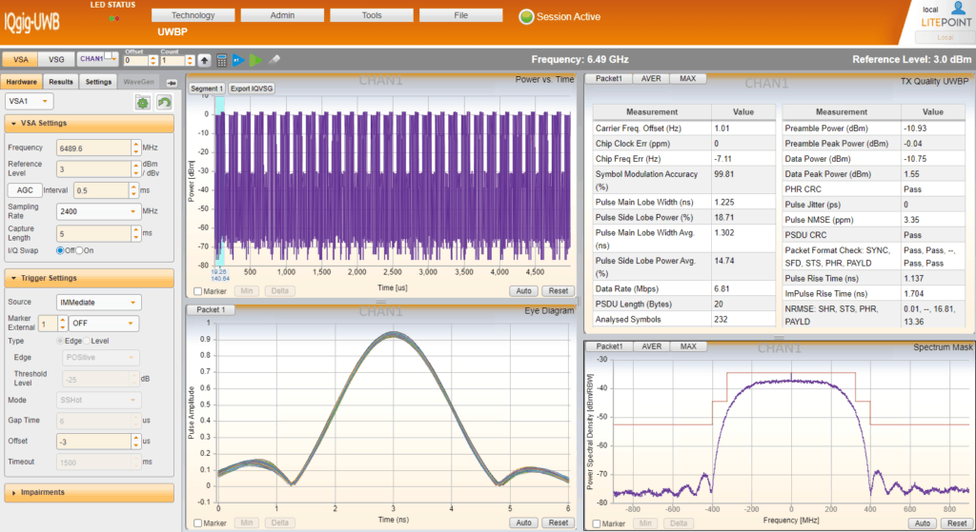Increase trigger Offset value with stepper
976x532 pixels.
[x=135, y=438]
